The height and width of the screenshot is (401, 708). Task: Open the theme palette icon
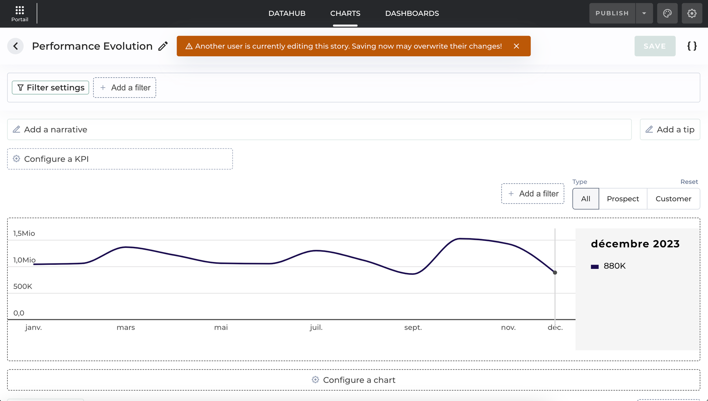(x=667, y=14)
